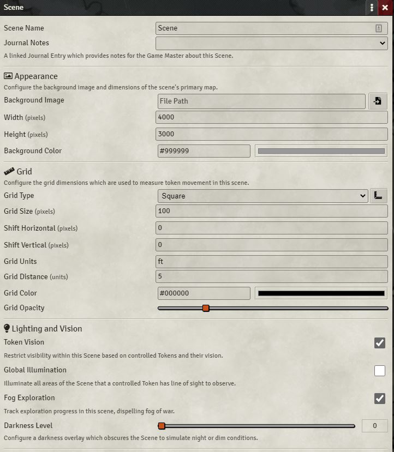
Task: Click the Background Image File Path field
Action: pyautogui.click(x=261, y=101)
